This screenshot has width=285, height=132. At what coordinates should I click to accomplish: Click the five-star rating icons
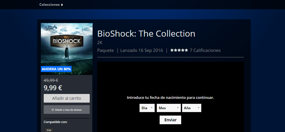(x=179, y=50)
